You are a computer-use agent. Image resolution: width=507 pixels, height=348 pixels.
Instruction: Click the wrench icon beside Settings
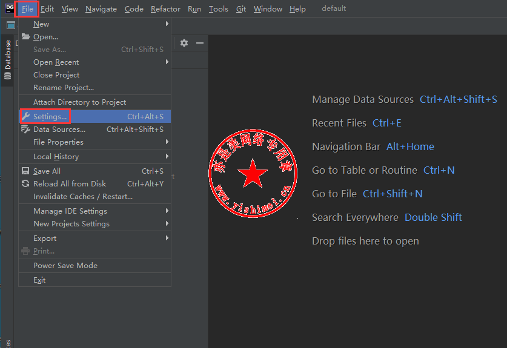click(26, 116)
